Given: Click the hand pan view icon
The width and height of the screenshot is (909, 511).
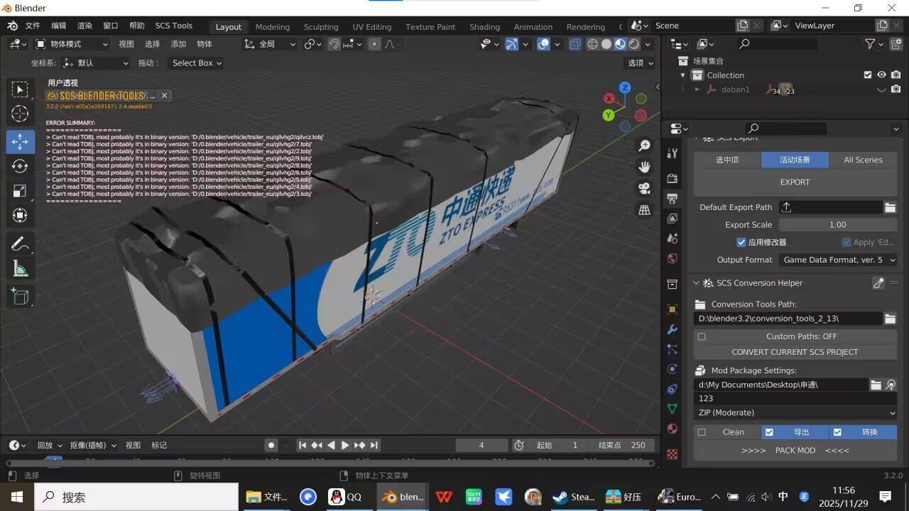Looking at the screenshot, I should 644,167.
